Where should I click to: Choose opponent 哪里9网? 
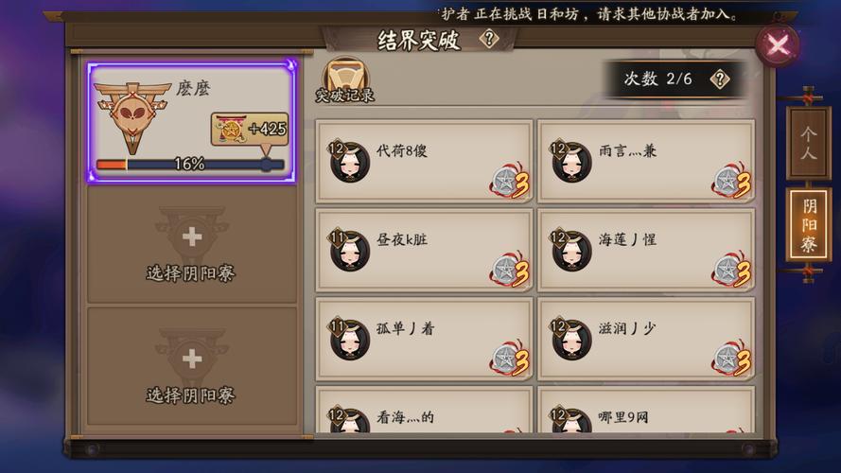tap(646, 410)
